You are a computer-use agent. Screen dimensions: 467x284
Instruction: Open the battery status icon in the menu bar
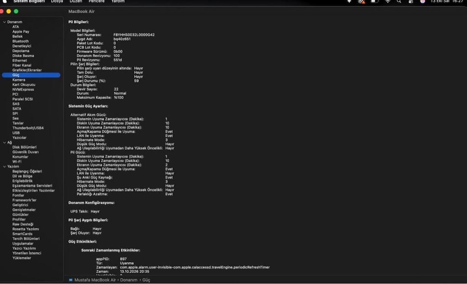[x=374, y=1]
